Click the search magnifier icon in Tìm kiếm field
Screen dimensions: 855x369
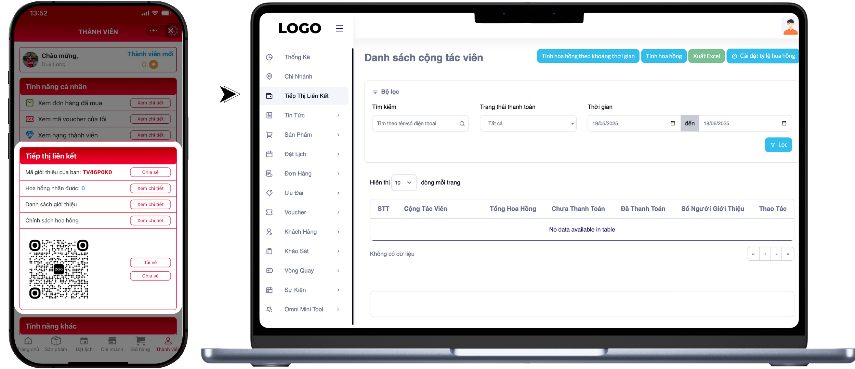click(x=462, y=124)
